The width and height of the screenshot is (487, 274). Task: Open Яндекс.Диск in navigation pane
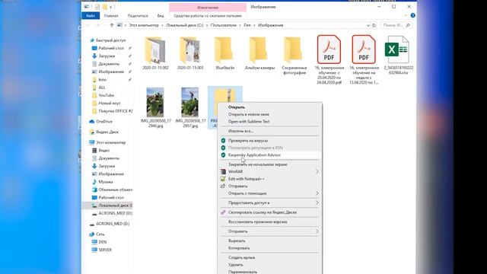pos(107,132)
